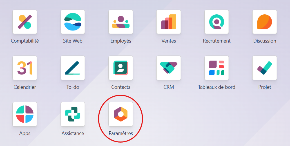Launch the Recrutement app icon
This screenshot has height=146, width=290.
coord(217,22)
